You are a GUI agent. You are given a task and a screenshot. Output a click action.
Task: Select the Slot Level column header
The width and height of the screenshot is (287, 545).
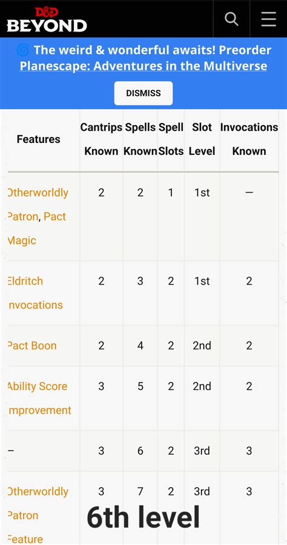[x=202, y=139]
